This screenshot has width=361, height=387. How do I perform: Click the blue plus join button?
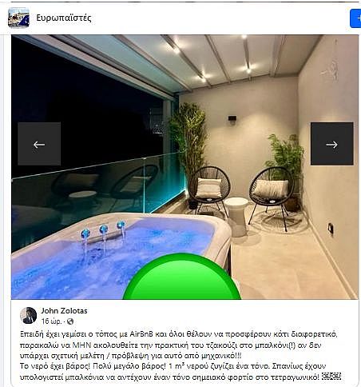tap(355, 18)
